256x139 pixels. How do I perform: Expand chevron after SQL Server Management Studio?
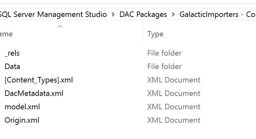pos(113,14)
